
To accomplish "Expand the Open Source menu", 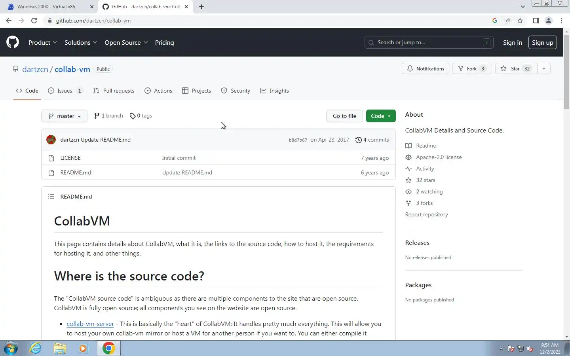I will pyautogui.click(x=126, y=42).
